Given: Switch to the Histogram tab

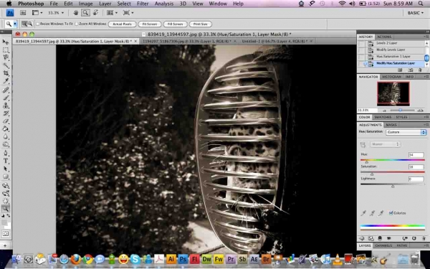Looking at the screenshot, I should pos(391,77).
